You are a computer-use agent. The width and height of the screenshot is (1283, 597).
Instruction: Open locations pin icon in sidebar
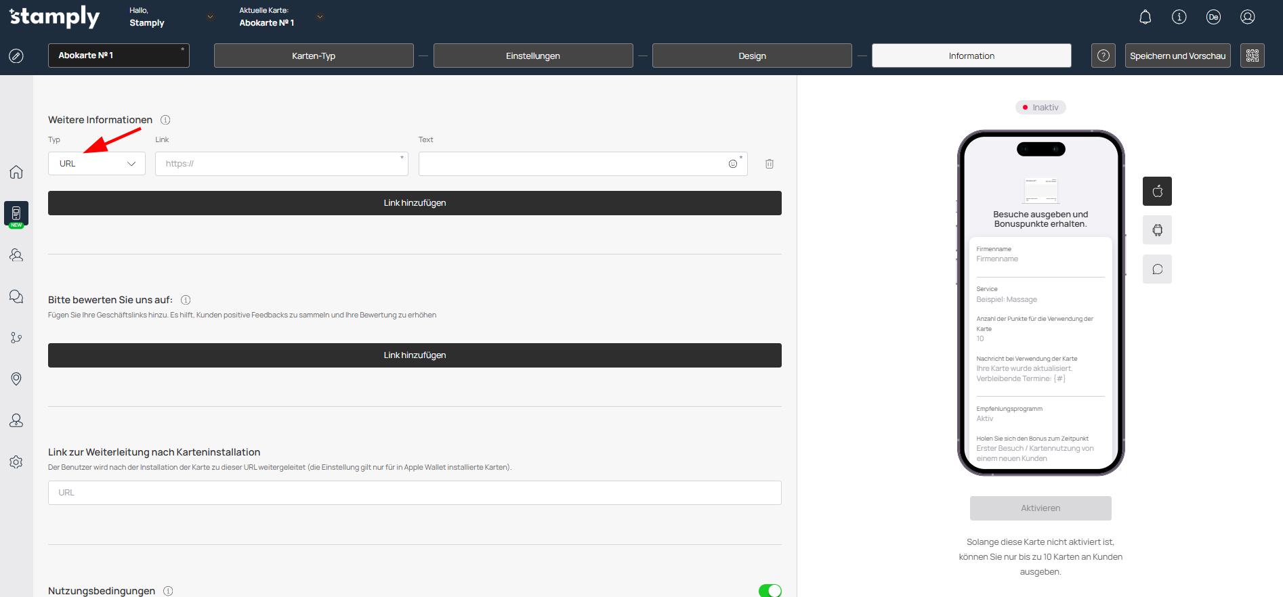point(16,379)
